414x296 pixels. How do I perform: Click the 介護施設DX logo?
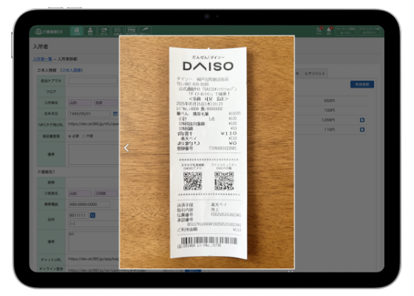(49, 32)
